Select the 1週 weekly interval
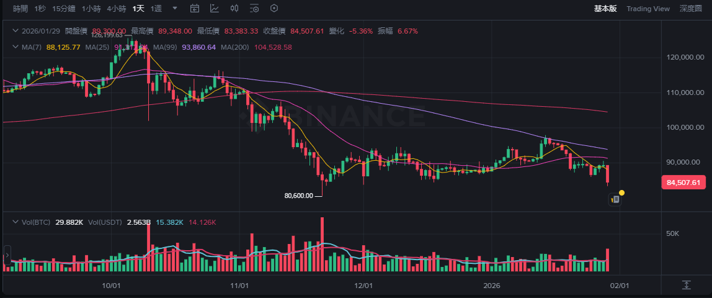Viewport: 712px width, 298px height. (156, 9)
